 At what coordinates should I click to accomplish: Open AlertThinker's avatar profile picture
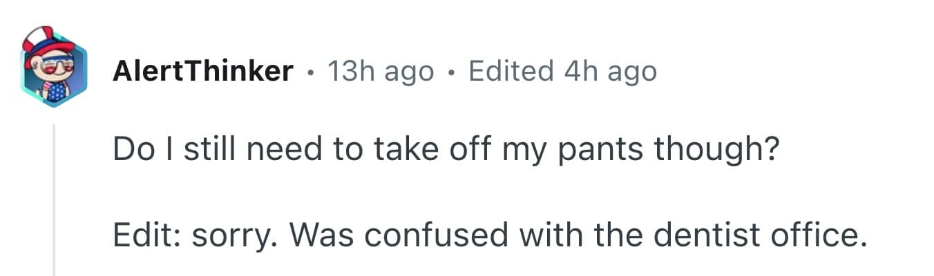54,69
